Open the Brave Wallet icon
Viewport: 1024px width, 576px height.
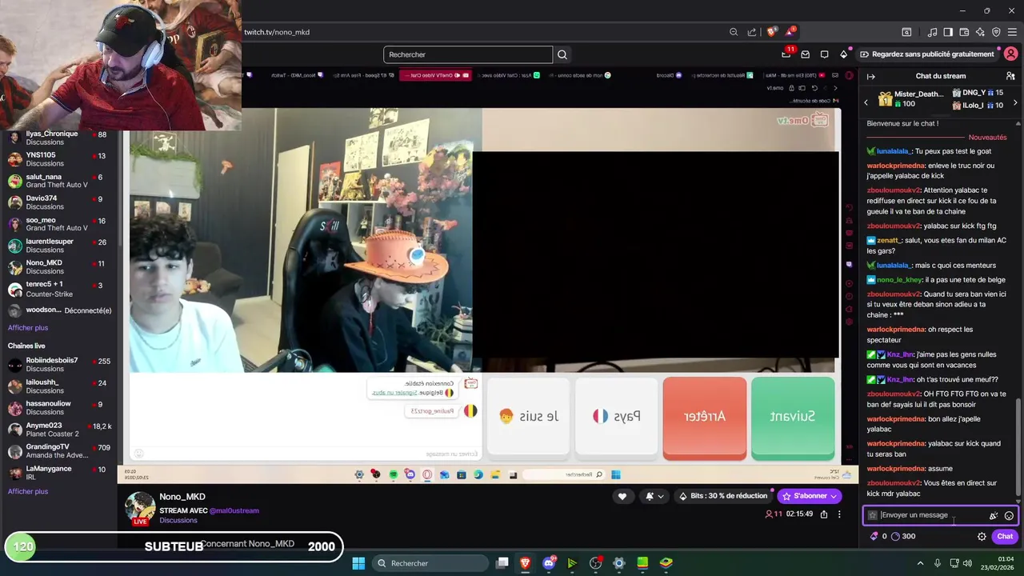[x=964, y=32]
